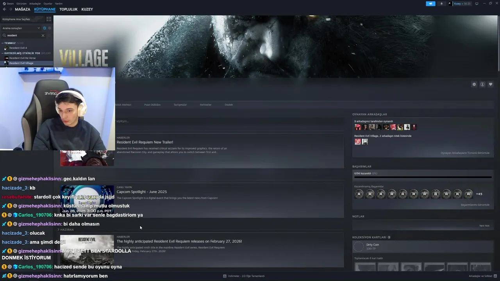Click the OYNAYAN ARKADAŞLAR heading

click(370, 114)
